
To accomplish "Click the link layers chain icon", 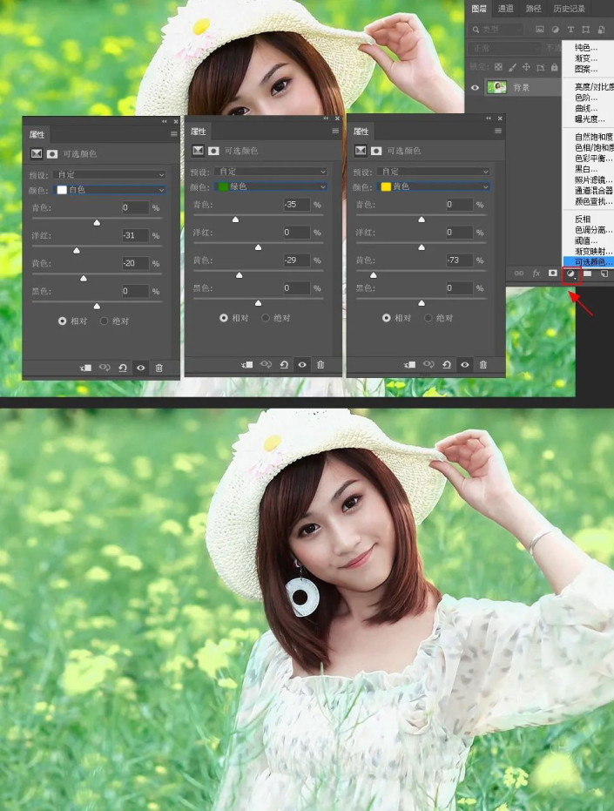I will (519, 274).
